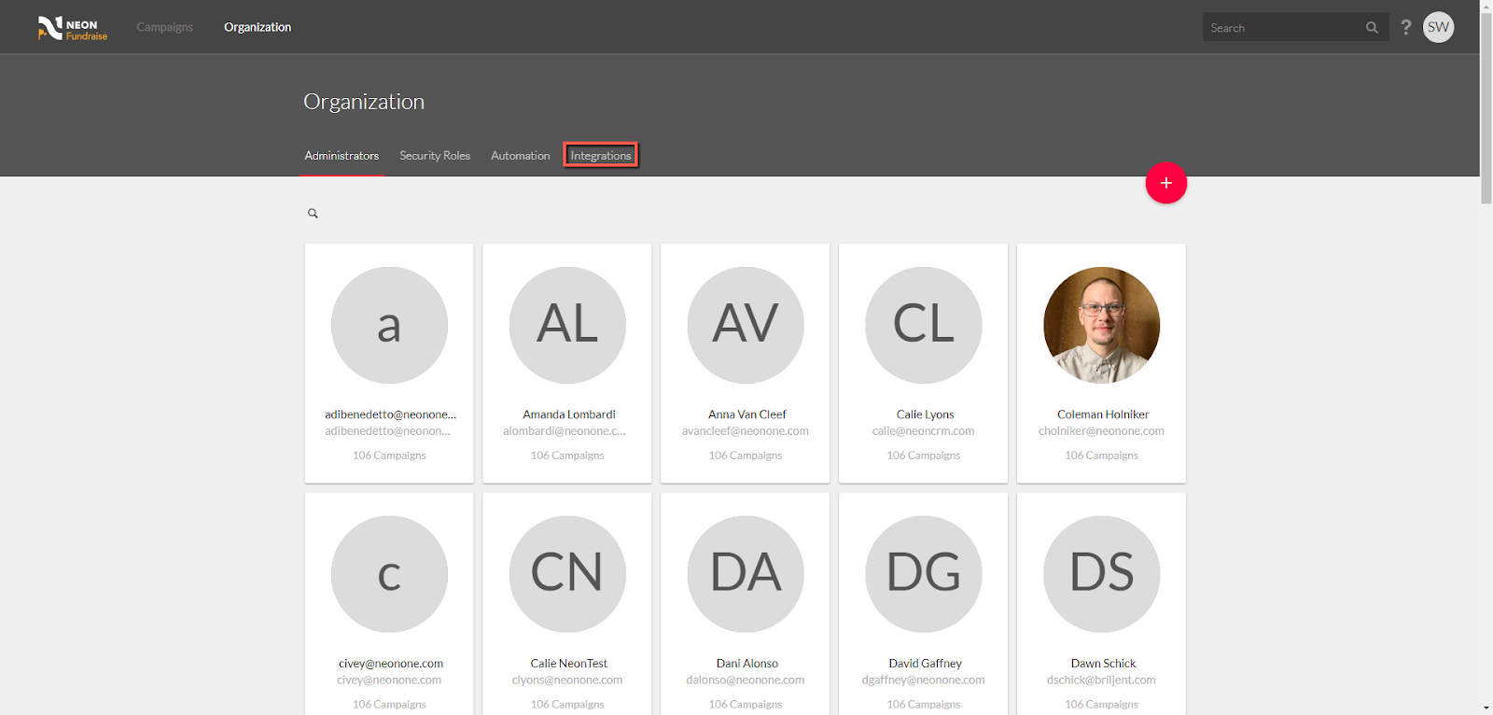Image resolution: width=1493 pixels, height=715 pixels.
Task: Click the scrollbar down arrow
Action: (x=1486, y=708)
